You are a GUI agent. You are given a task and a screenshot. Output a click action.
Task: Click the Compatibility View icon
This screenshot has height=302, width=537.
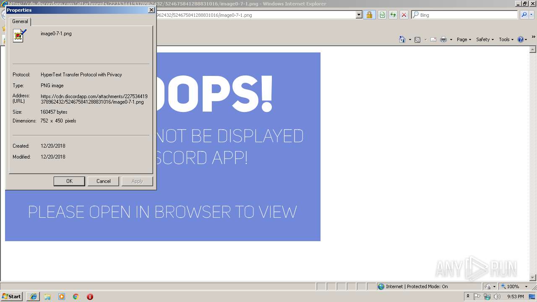[382, 15]
